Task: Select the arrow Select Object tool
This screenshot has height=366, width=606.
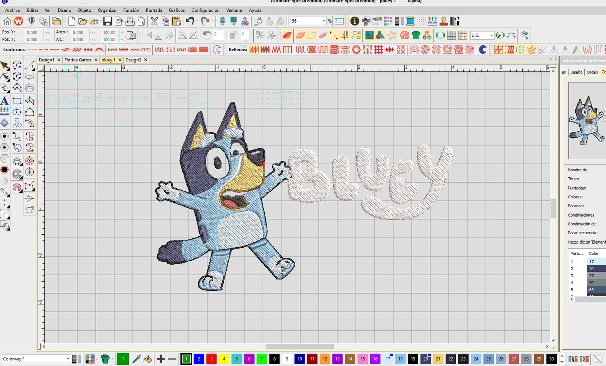Action: click(5, 65)
